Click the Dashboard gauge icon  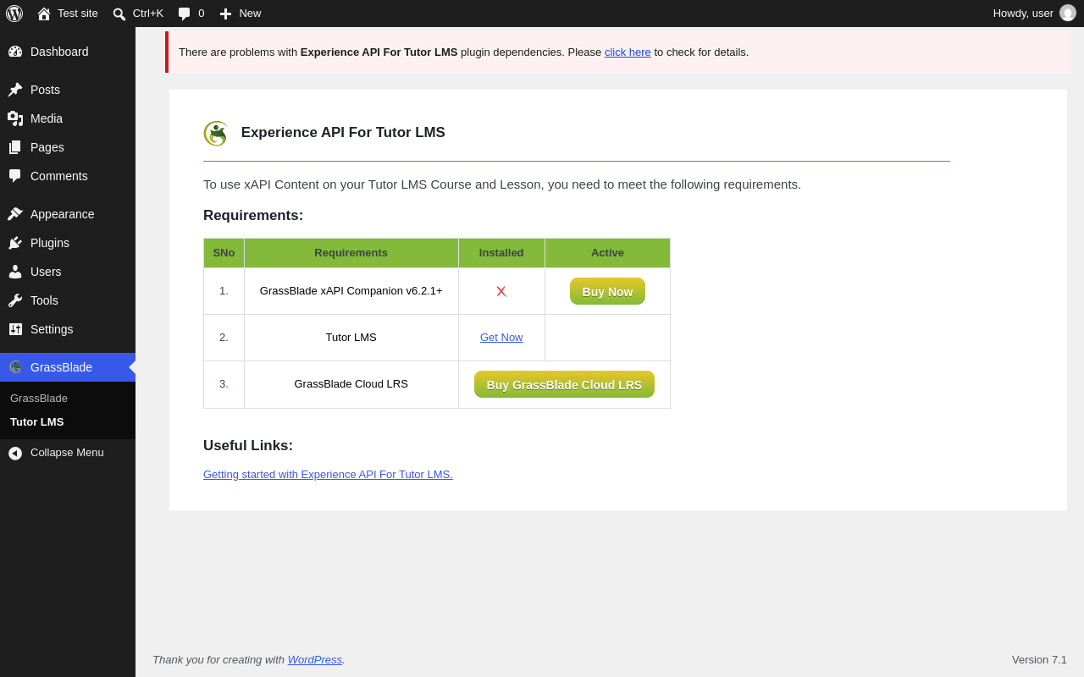click(x=15, y=52)
